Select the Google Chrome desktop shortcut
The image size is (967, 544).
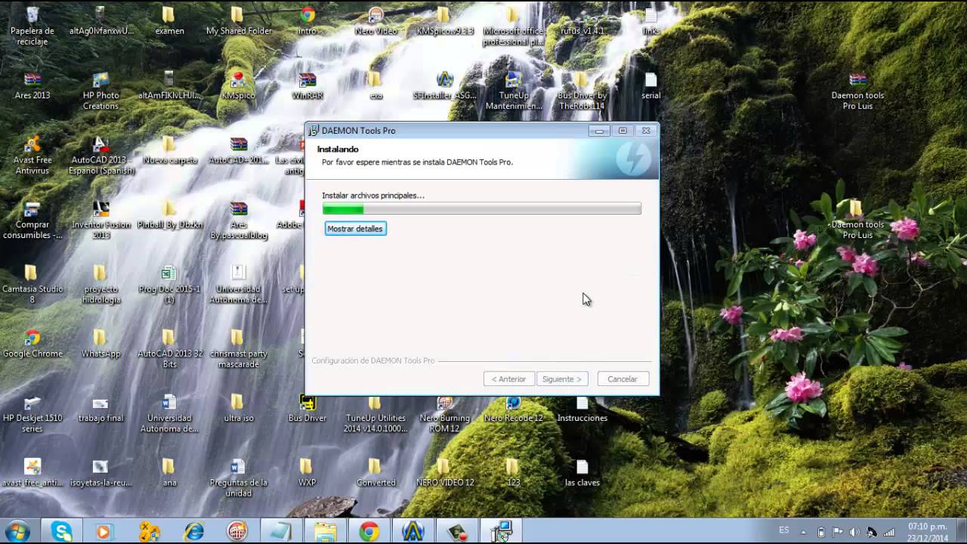point(32,343)
